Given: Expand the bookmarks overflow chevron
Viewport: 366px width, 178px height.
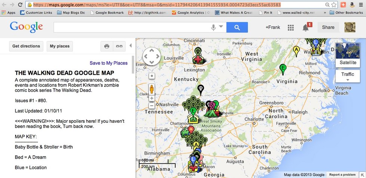Looking at the screenshot, I should (x=325, y=13).
